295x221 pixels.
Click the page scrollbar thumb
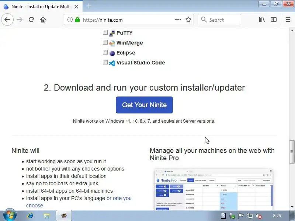pyautogui.click(x=292, y=152)
